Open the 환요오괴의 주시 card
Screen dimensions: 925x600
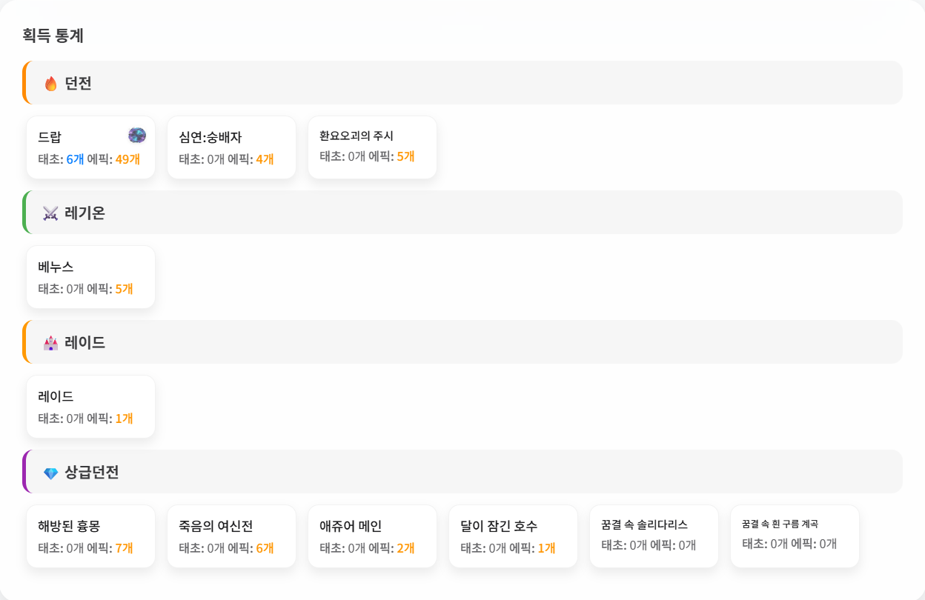click(x=372, y=147)
